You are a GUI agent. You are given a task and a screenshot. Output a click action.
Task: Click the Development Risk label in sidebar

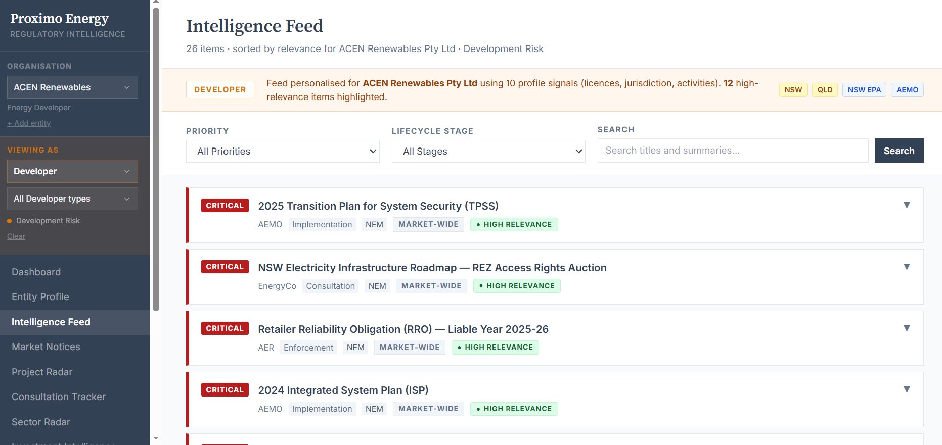48,221
